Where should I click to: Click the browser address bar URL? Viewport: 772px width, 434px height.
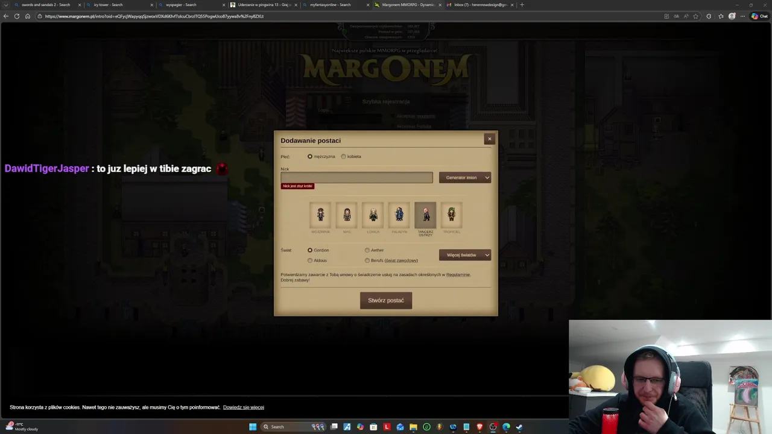[x=154, y=16]
